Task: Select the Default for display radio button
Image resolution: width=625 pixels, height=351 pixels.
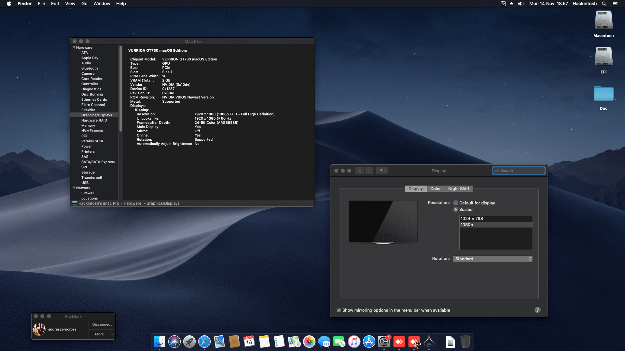Action: click(x=456, y=203)
